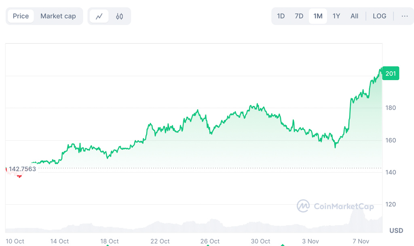This screenshot has height=246, width=414.
Task: Click the 7 Nov date label
Action: coord(361,241)
